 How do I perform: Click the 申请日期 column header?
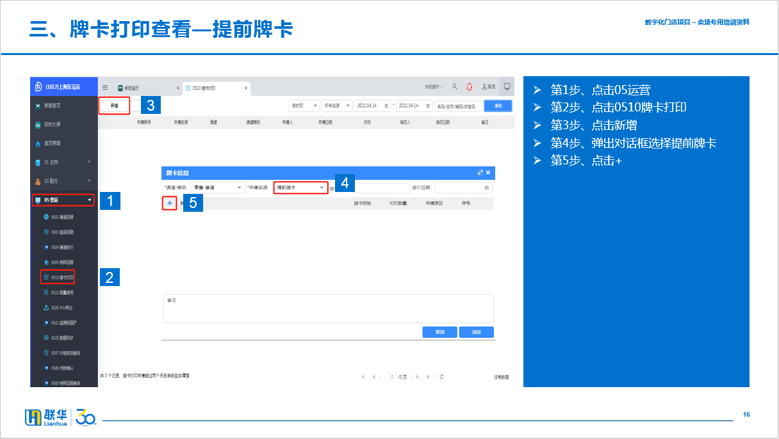[325, 122]
